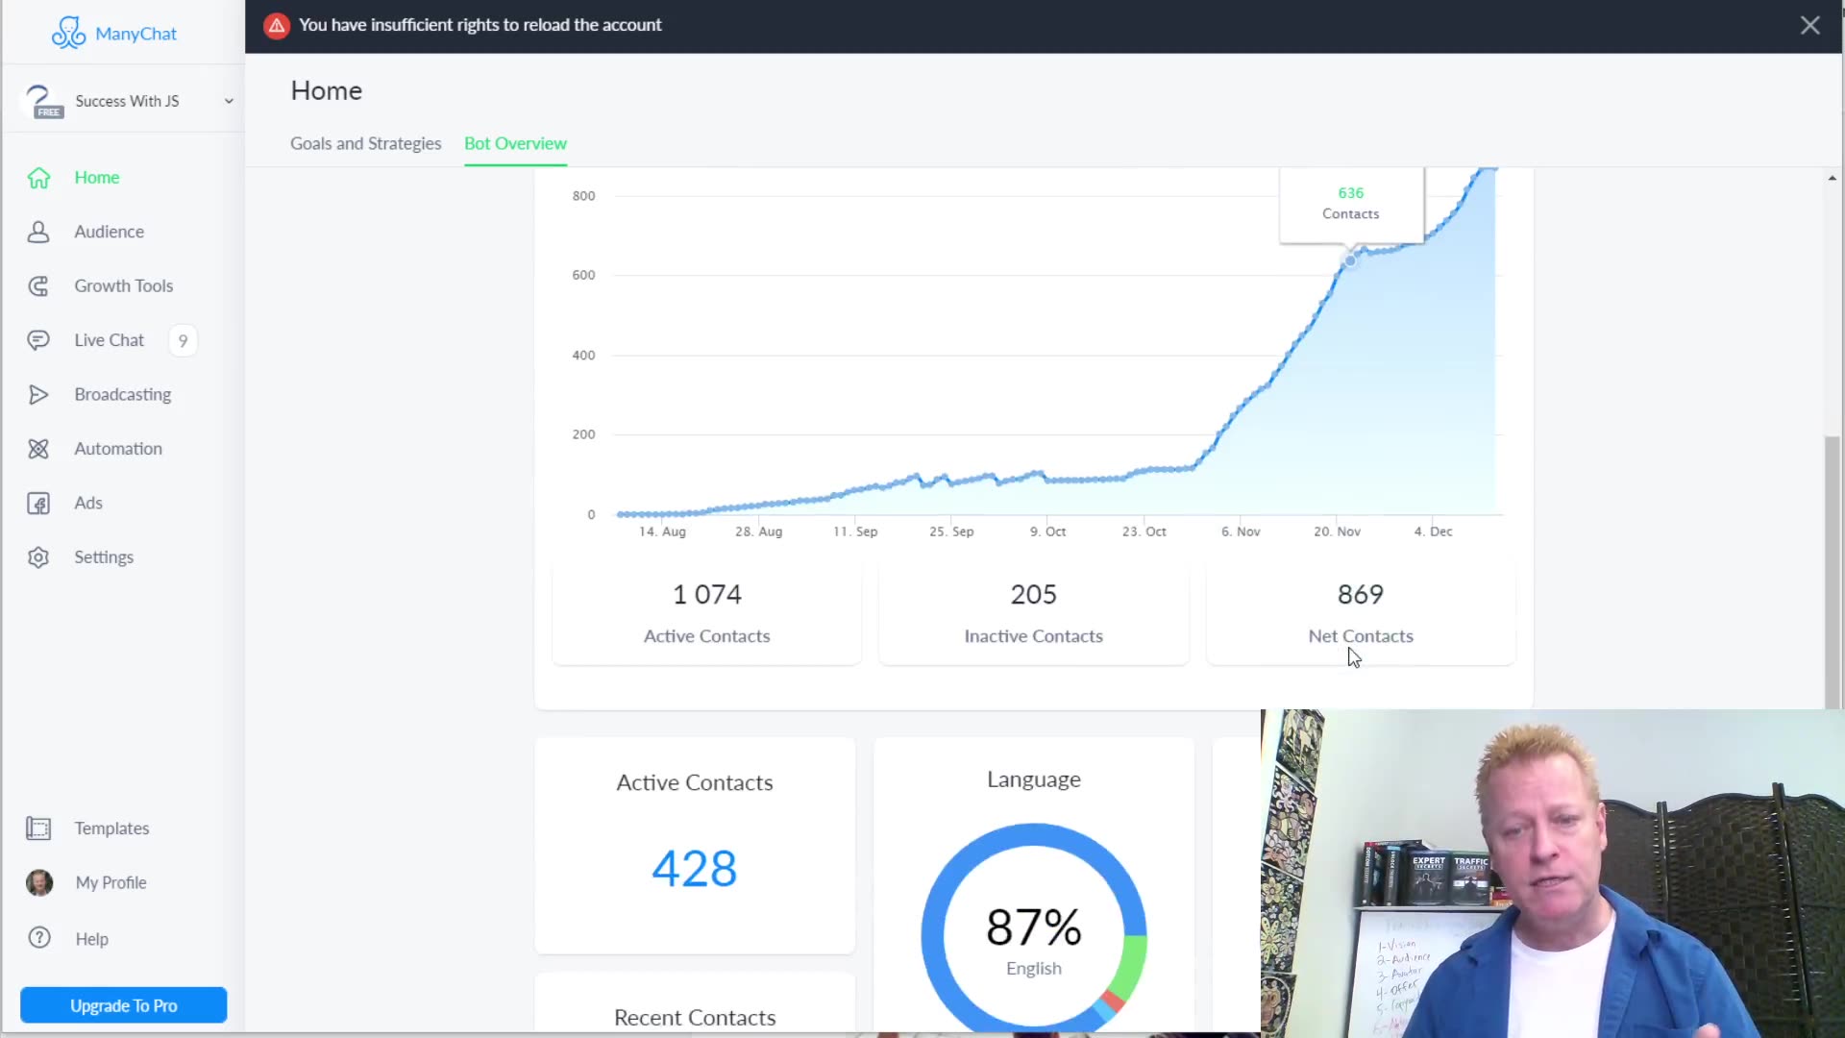Image resolution: width=1845 pixels, height=1038 pixels.
Task: Open the Live Chat speech bubble icon
Action: coord(38,340)
